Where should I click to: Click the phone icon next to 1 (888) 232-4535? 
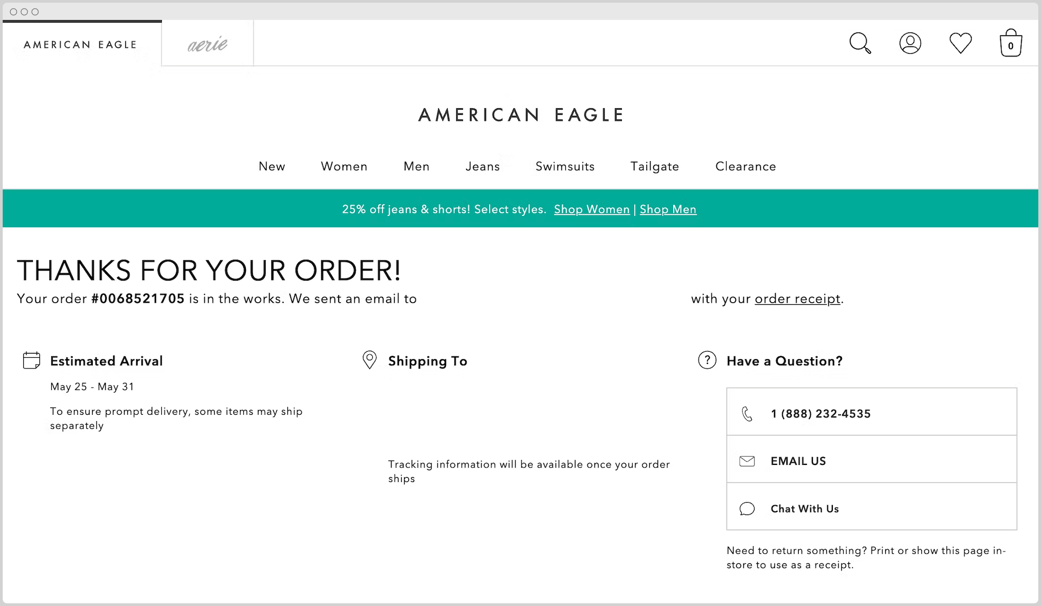tap(748, 414)
